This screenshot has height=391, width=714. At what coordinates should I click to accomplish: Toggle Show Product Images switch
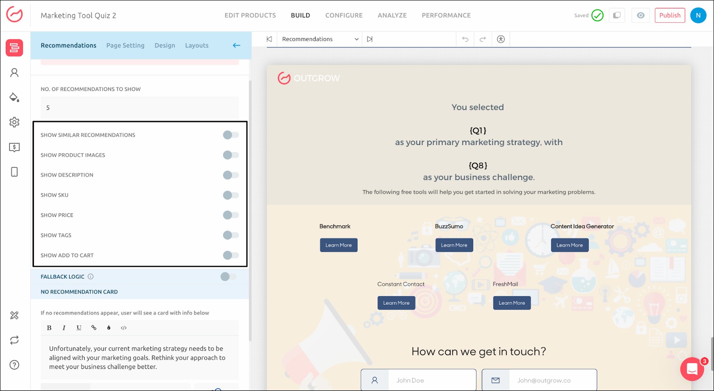pyautogui.click(x=230, y=155)
